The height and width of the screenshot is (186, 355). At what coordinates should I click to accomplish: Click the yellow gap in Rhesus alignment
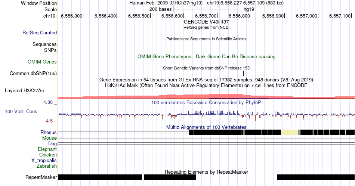coord(290,132)
